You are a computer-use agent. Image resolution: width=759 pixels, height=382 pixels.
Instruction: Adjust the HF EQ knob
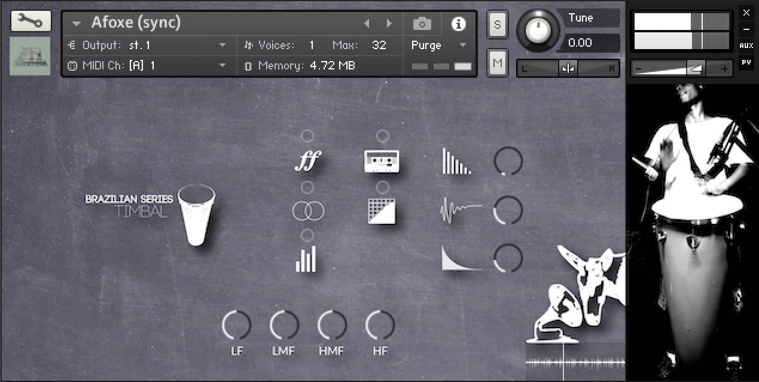click(x=380, y=325)
